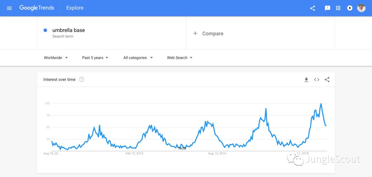
Task: Open the hamburger main menu
Action: [9, 8]
